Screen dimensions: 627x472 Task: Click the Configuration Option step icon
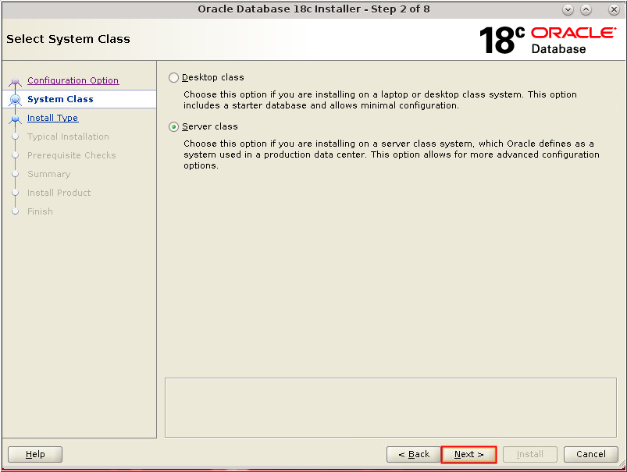(x=16, y=80)
